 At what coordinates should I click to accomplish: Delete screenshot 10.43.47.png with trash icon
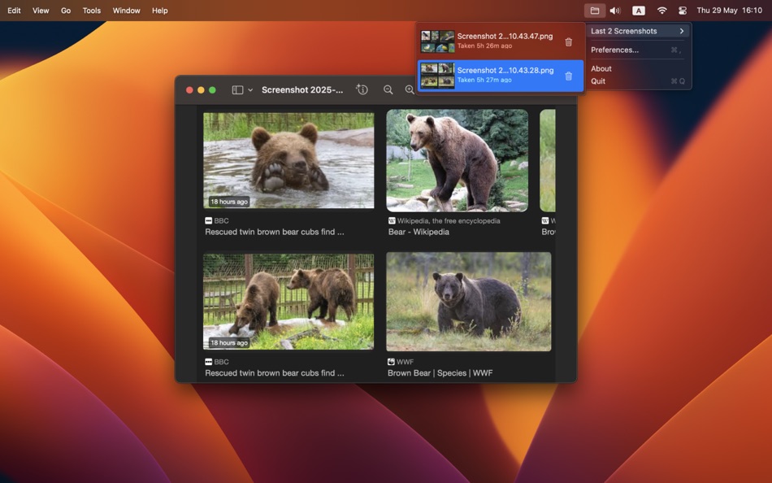[569, 42]
